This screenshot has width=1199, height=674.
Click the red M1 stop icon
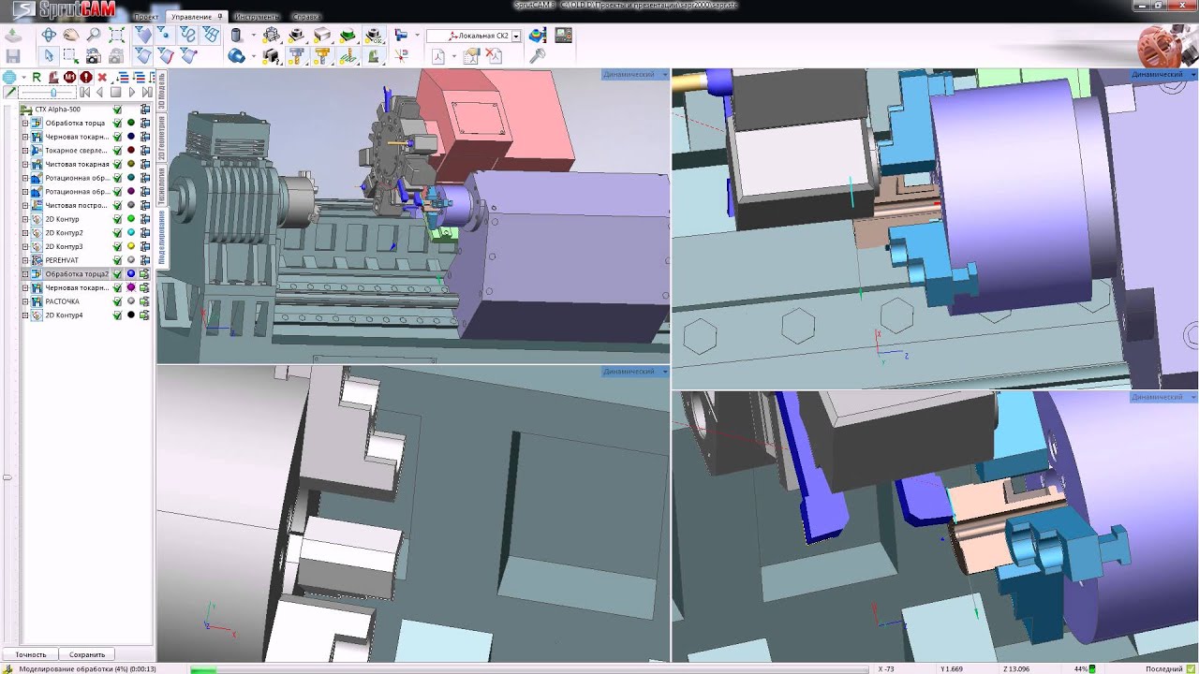(70, 78)
